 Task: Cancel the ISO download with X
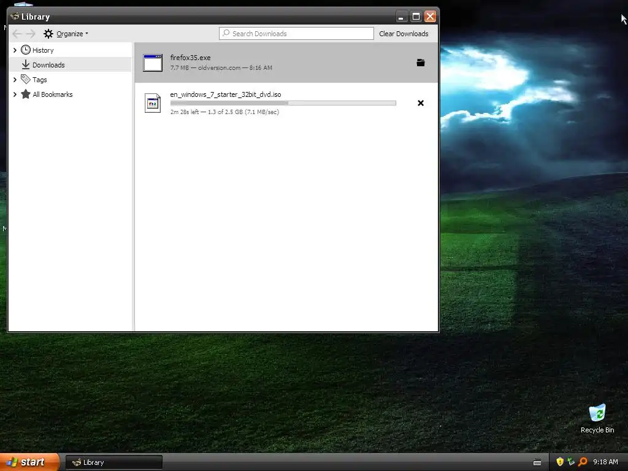click(421, 103)
